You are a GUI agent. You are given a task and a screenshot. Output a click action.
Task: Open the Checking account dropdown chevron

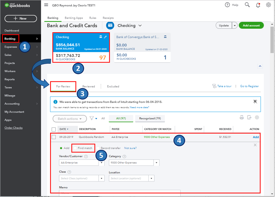pyautogui.click(x=140, y=25)
